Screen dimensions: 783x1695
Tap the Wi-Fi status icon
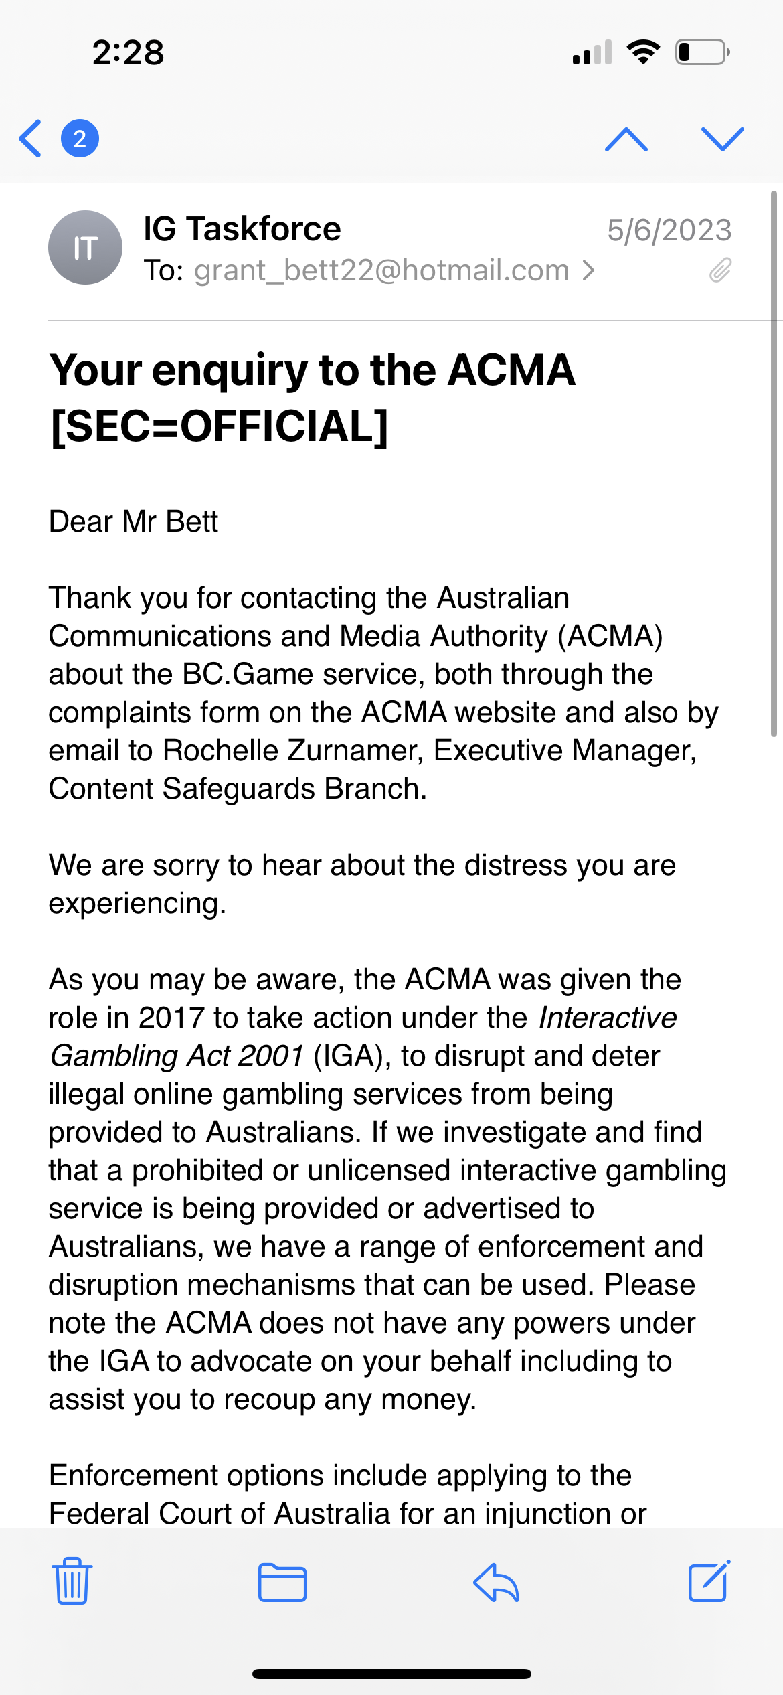(x=643, y=52)
